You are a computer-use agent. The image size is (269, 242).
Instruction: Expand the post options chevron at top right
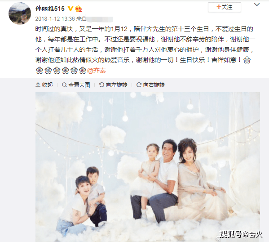click(256, 4)
